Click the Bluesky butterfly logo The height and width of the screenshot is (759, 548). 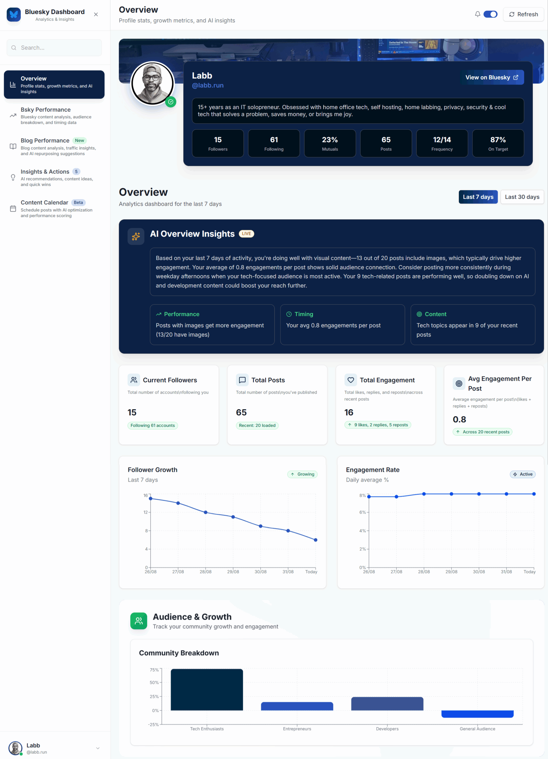(x=14, y=15)
